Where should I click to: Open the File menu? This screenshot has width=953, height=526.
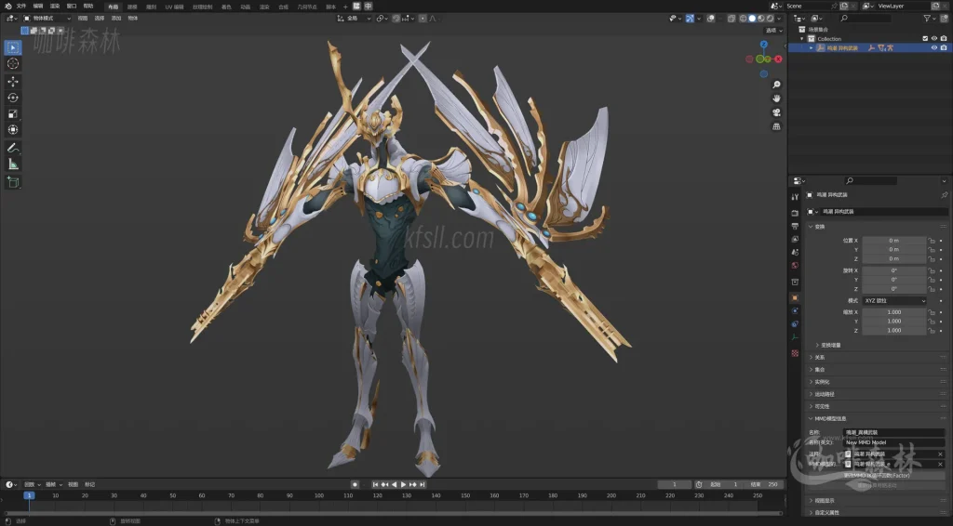tap(22, 7)
